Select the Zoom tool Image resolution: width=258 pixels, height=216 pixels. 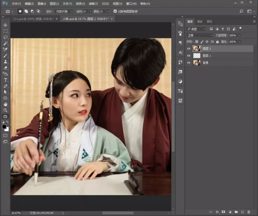(x=5, y=110)
